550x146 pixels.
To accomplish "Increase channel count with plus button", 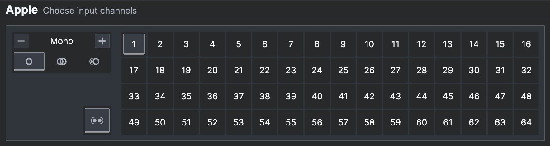I will point(102,41).
